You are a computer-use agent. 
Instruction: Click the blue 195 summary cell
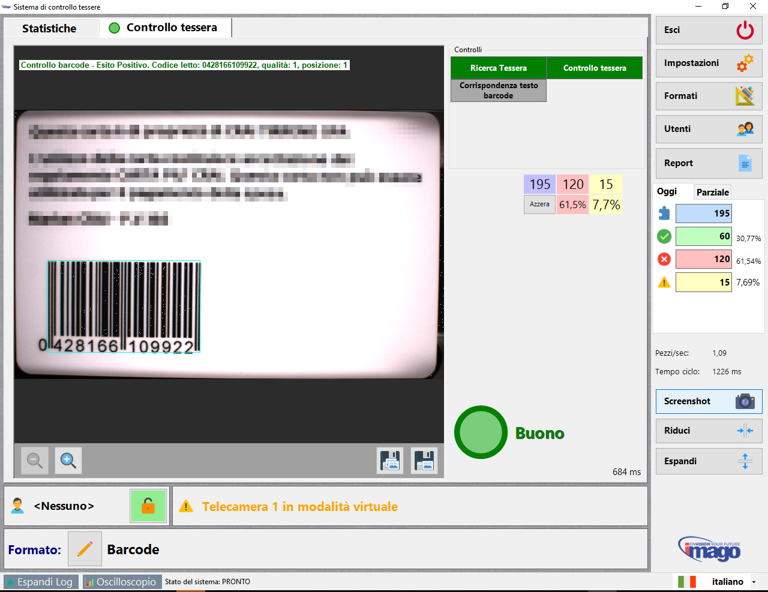(x=539, y=184)
